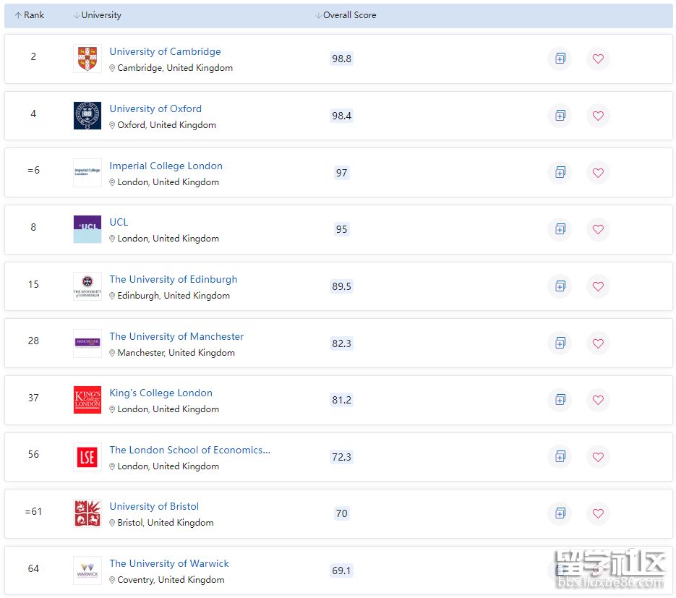Click the compare icon in UCL row
The height and width of the screenshot is (598, 676).
[560, 229]
